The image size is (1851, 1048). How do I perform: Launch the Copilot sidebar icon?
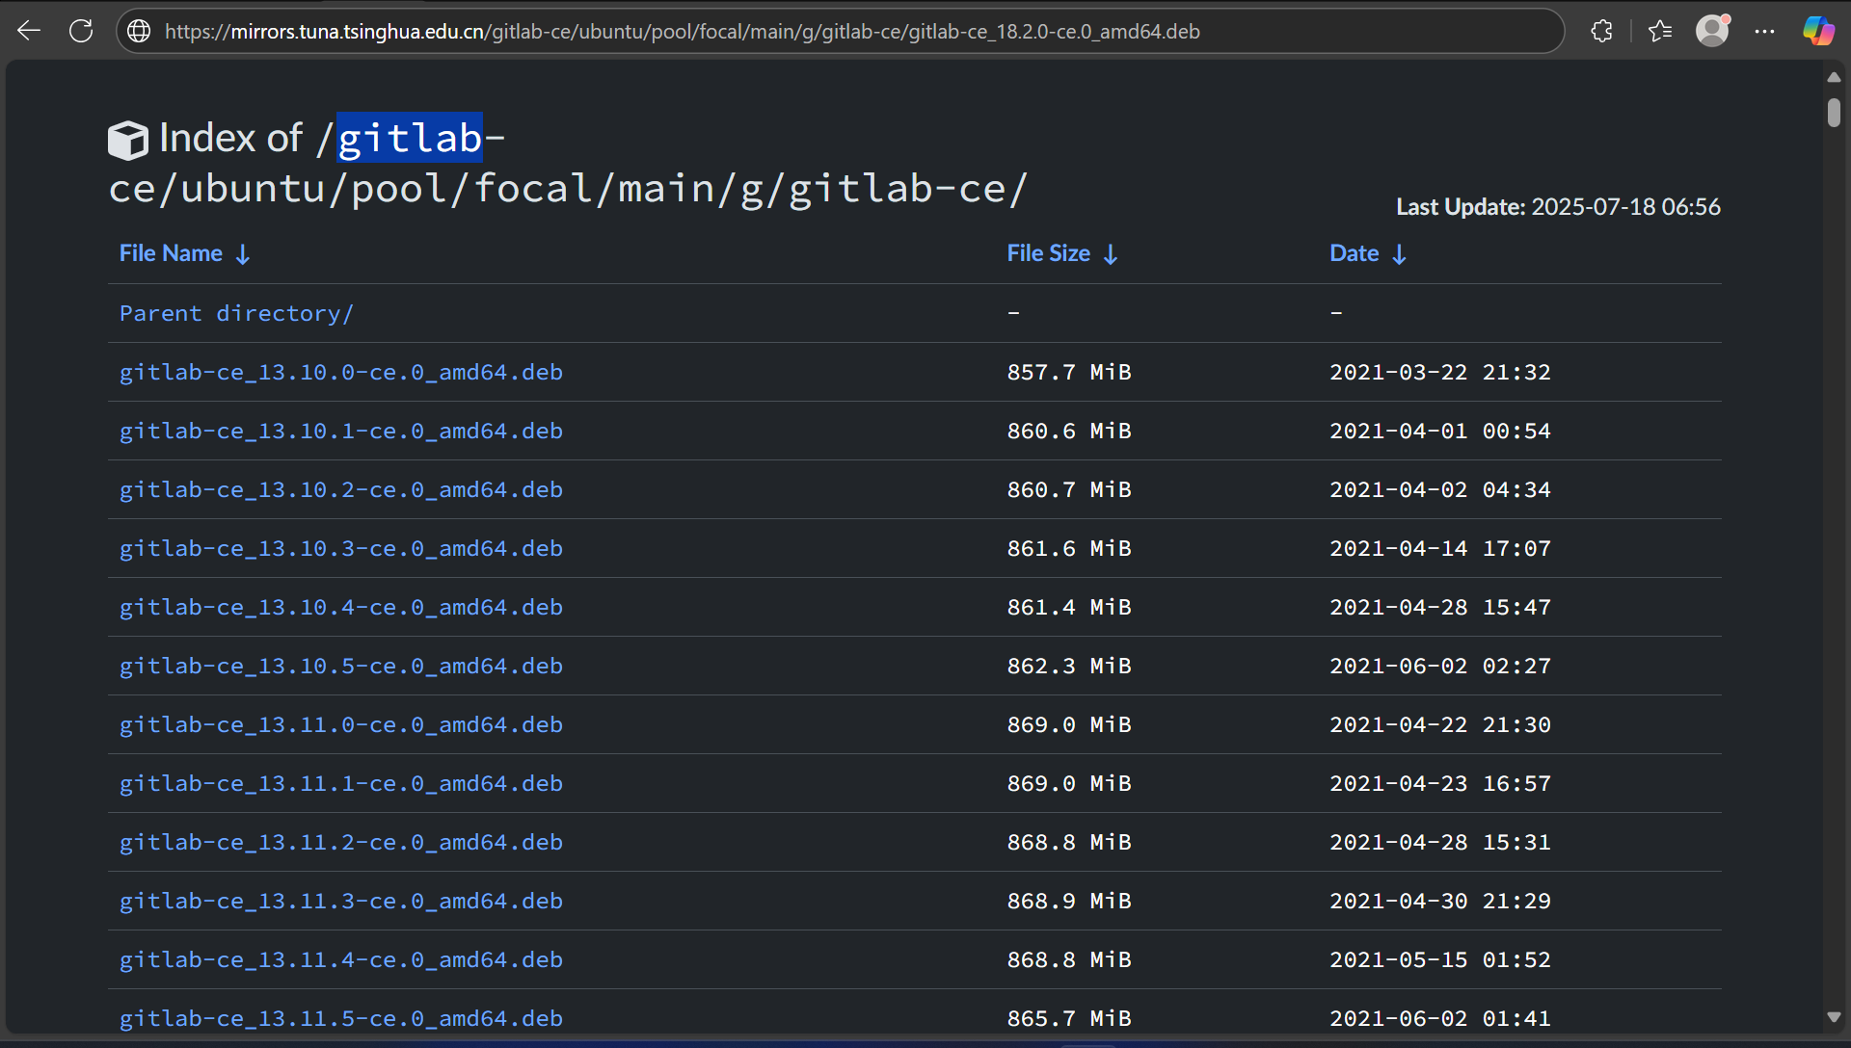point(1818,31)
